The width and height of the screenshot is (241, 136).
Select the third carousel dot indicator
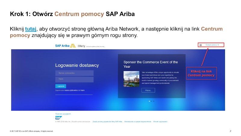[x=154, y=101]
